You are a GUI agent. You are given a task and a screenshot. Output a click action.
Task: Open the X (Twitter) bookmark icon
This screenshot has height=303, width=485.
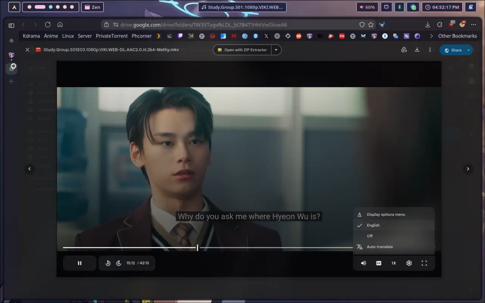pyautogui.click(x=266, y=36)
